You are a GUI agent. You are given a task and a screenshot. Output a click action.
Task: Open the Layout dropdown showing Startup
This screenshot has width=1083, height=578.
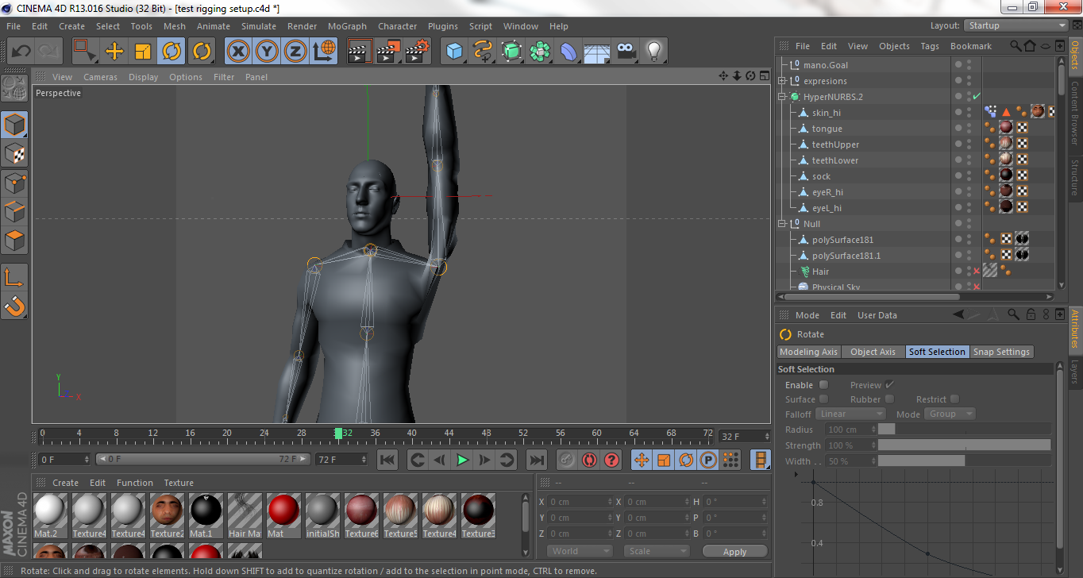(x=1016, y=26)
